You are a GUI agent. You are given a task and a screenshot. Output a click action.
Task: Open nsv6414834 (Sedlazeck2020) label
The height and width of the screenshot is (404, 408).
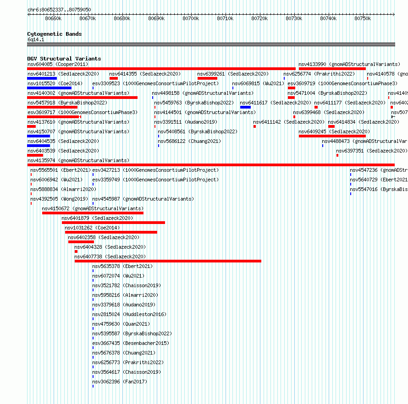click(364, 122)
